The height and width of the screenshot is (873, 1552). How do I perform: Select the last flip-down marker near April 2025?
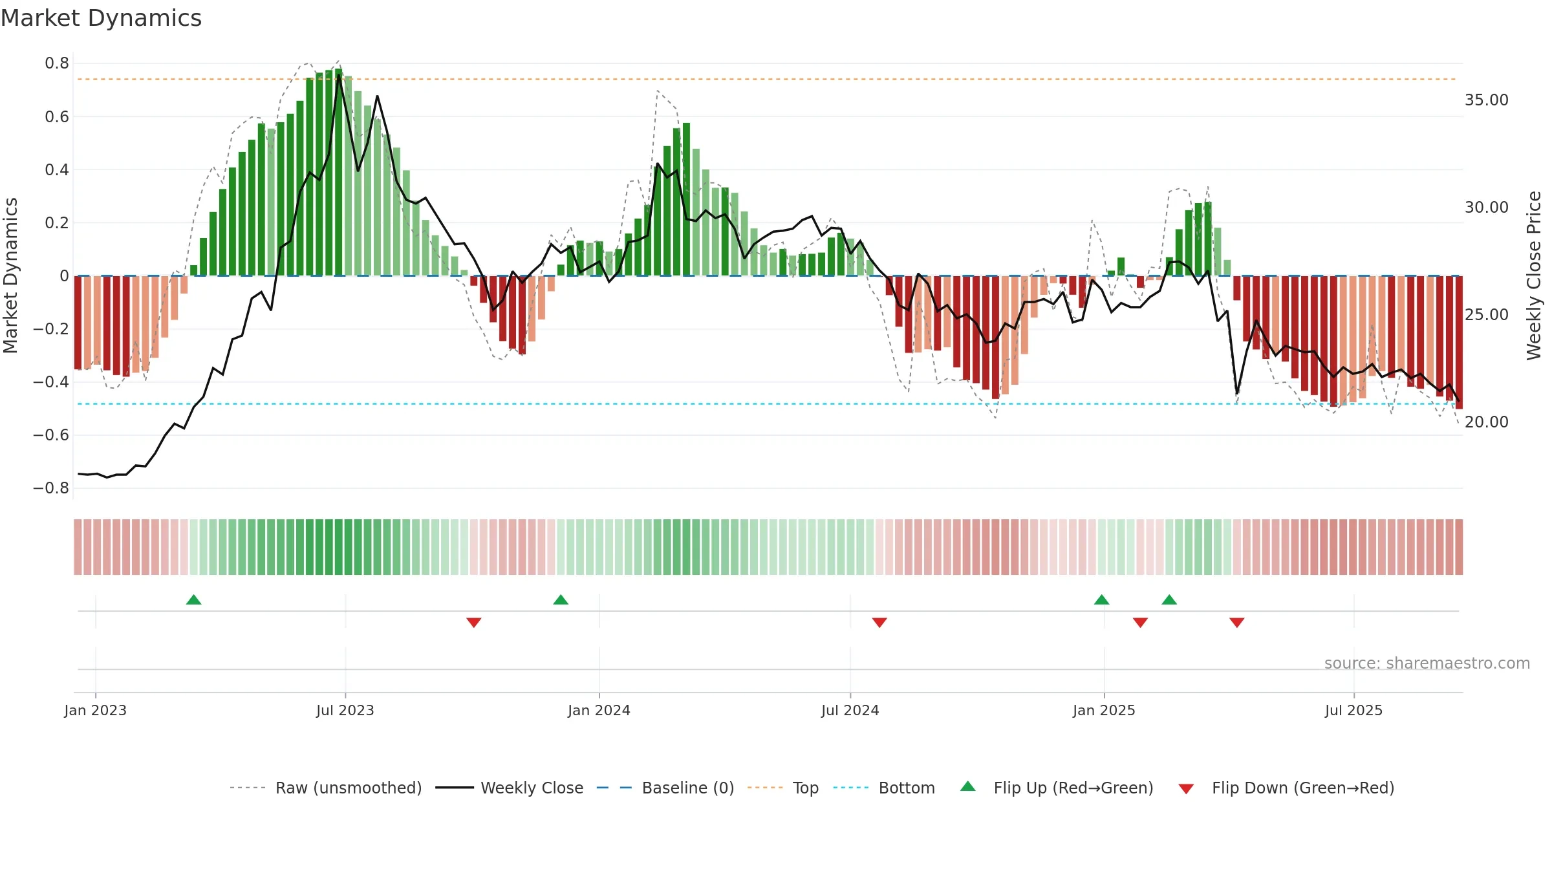tap(1237, 622)
